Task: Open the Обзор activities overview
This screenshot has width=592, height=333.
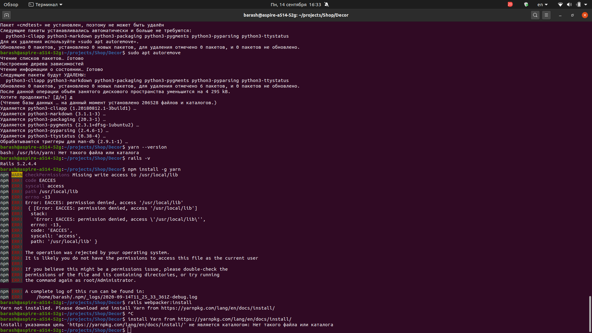Action: (x=11, y=5)
